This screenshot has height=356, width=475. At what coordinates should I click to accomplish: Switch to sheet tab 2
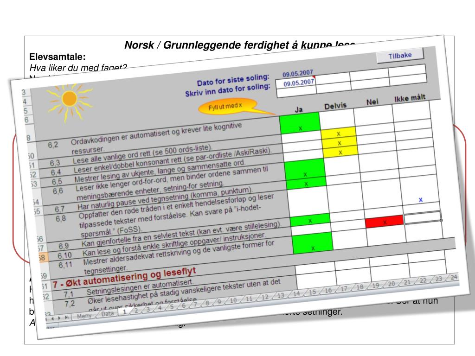tap(136, 311)
